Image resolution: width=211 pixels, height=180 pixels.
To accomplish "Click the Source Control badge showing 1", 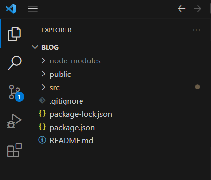I will (19, 97).
